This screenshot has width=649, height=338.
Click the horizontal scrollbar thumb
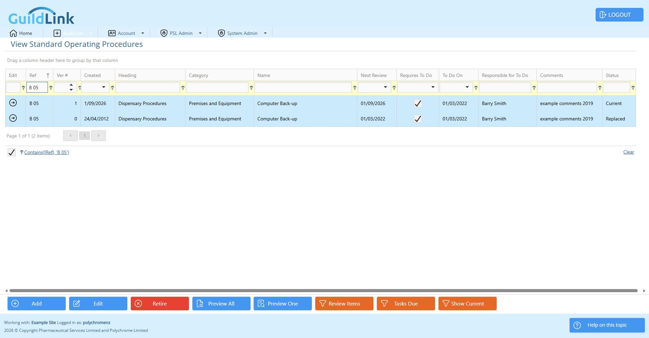tap(323, 291)
